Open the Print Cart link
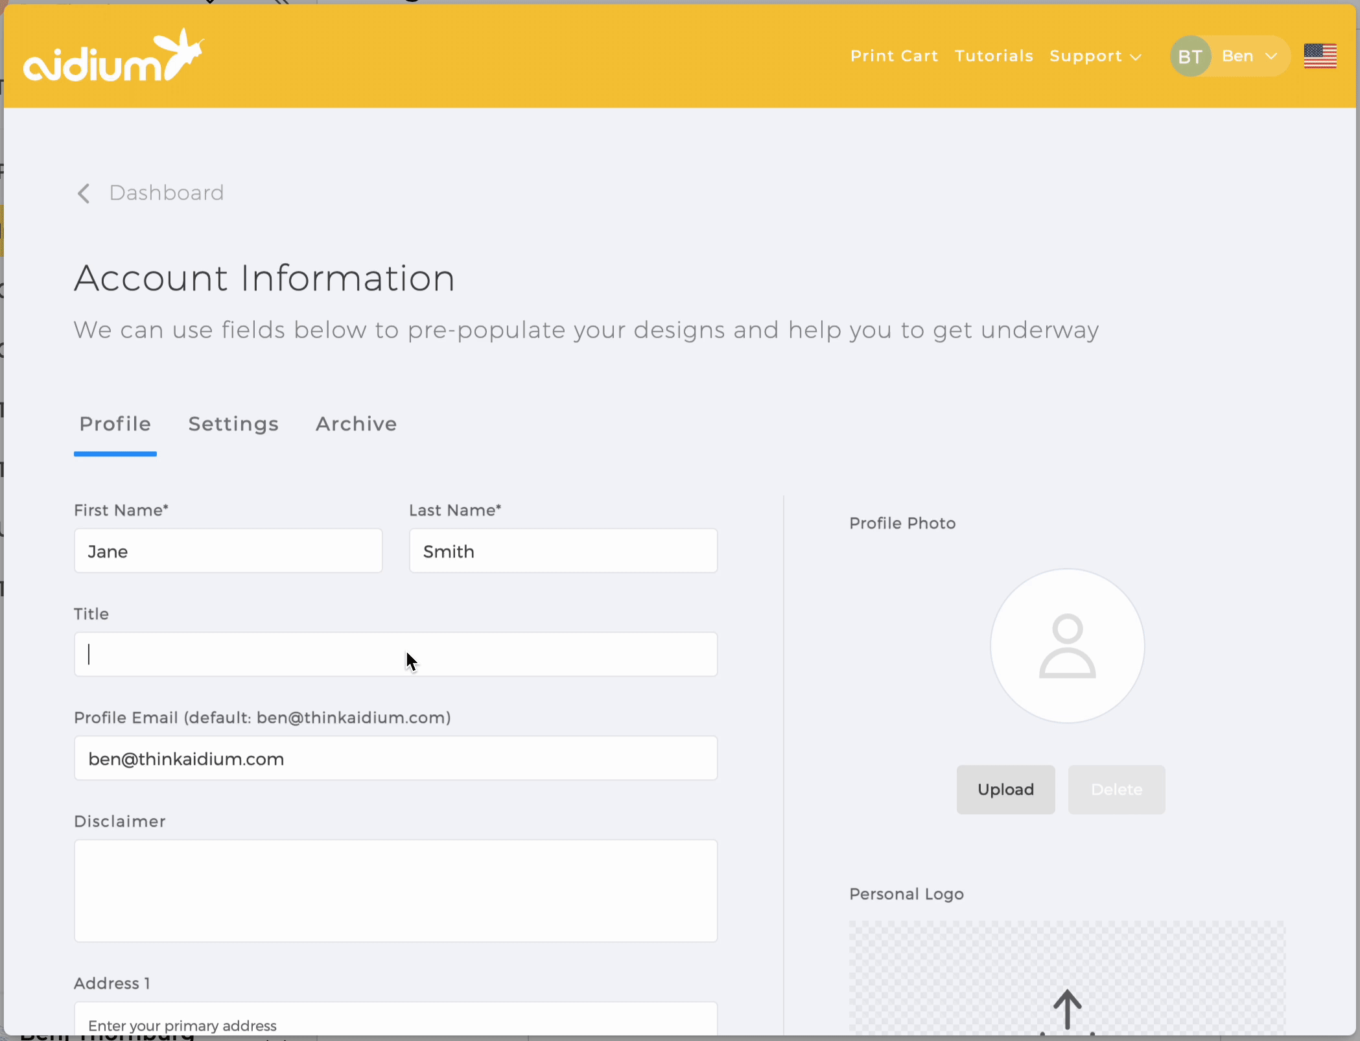Screen dimensions: 1360x1041 [894, 56]
